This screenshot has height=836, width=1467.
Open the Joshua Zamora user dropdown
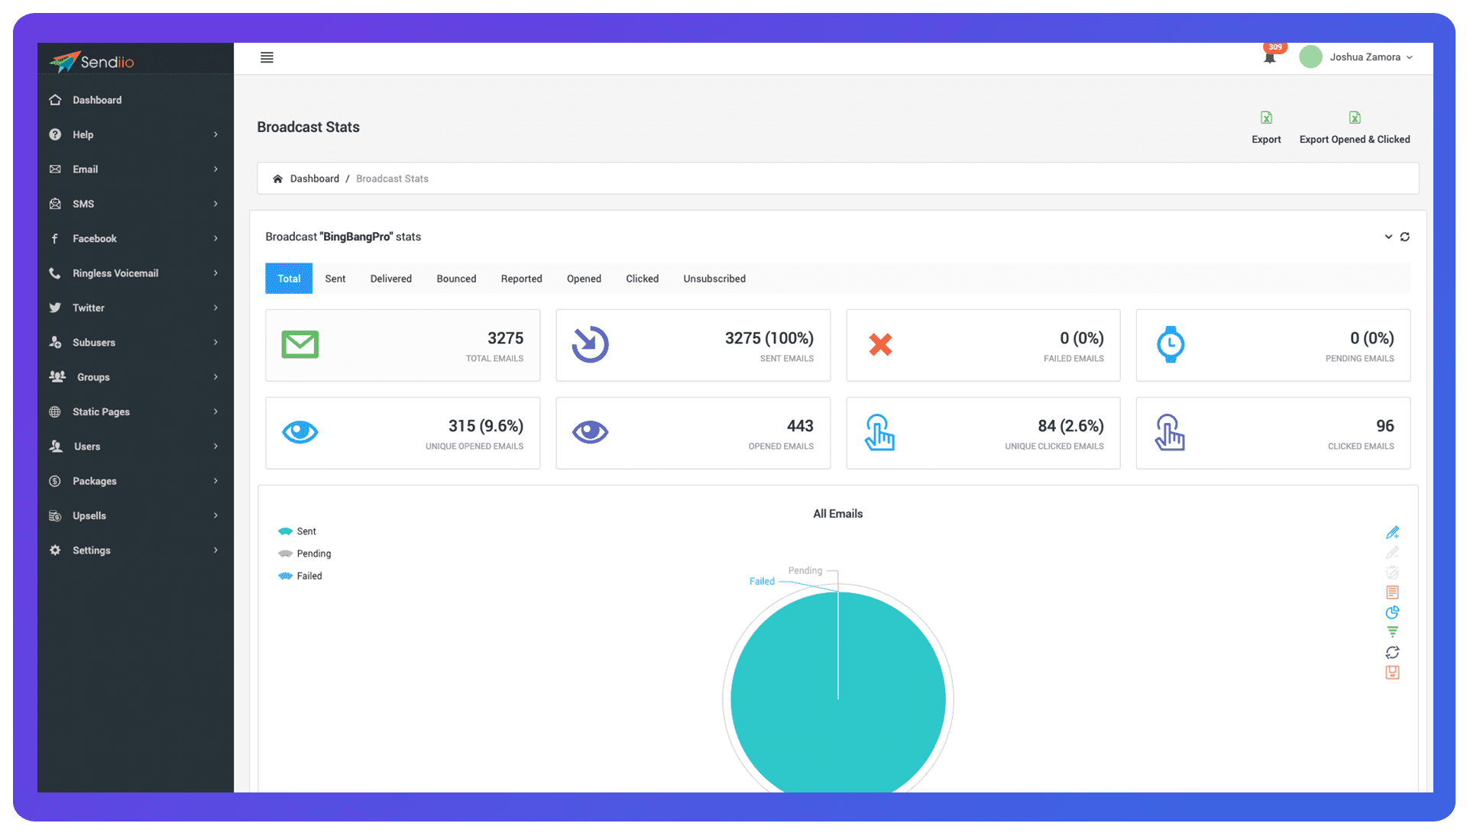pyautogui.click(x=1365, y=57)
